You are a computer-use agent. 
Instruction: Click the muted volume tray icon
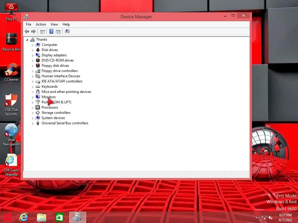(x=270, y=217)
